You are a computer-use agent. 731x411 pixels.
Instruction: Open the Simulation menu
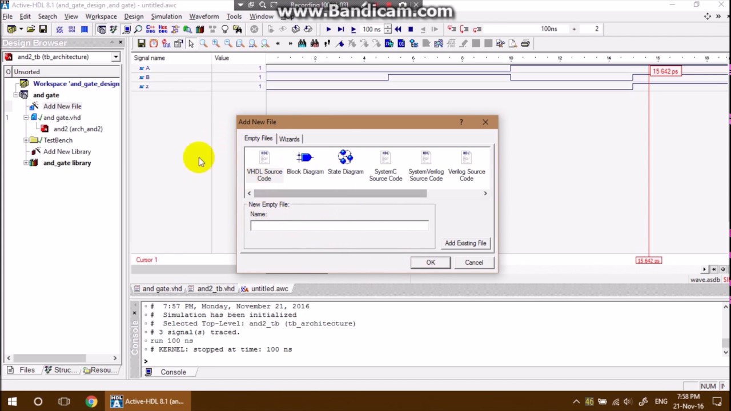(x=166, y=17)
